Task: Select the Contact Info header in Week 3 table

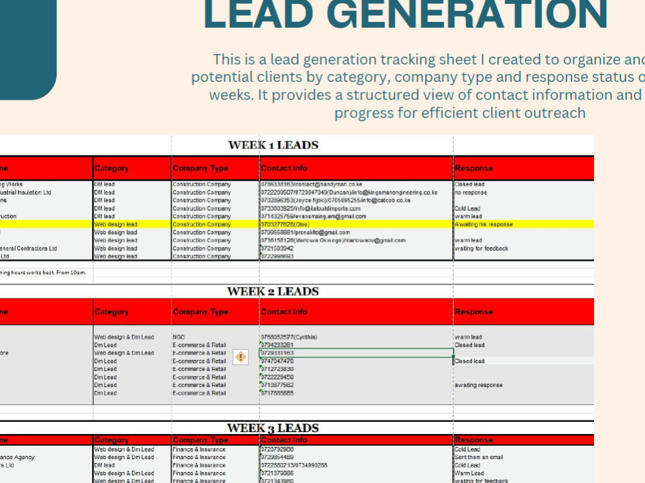Action: point(356,440)
